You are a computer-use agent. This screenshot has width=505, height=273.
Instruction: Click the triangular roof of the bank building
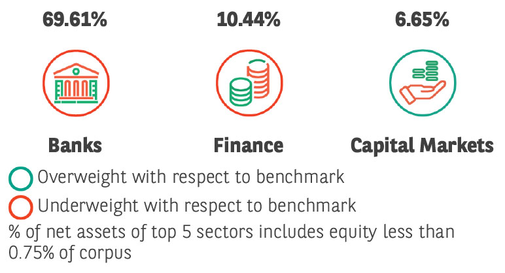[74, 69]
